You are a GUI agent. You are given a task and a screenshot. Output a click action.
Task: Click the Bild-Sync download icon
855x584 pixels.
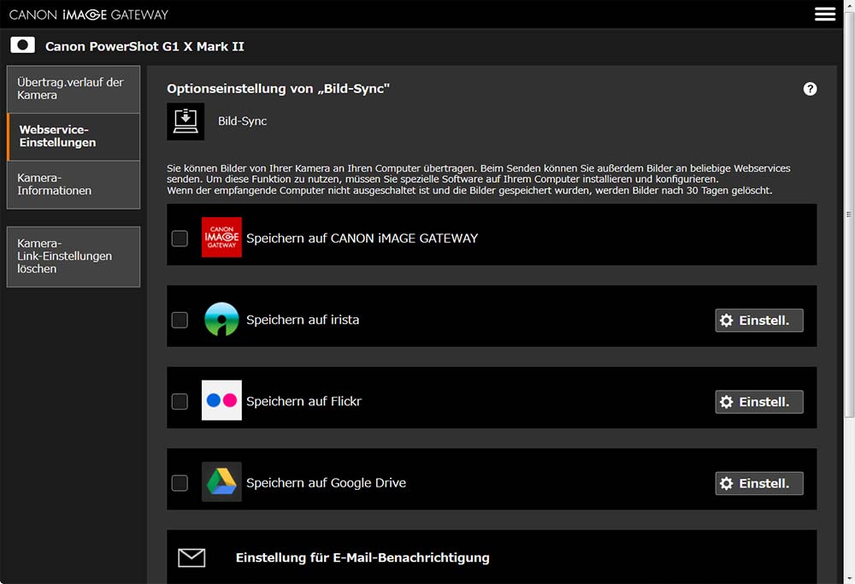[186, 121]
